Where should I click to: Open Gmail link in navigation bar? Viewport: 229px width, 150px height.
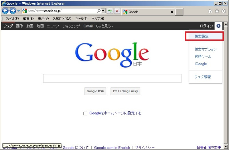(x=88, y=26)
